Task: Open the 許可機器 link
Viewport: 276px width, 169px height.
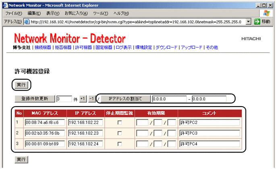Action: click(x=83, y=47)
